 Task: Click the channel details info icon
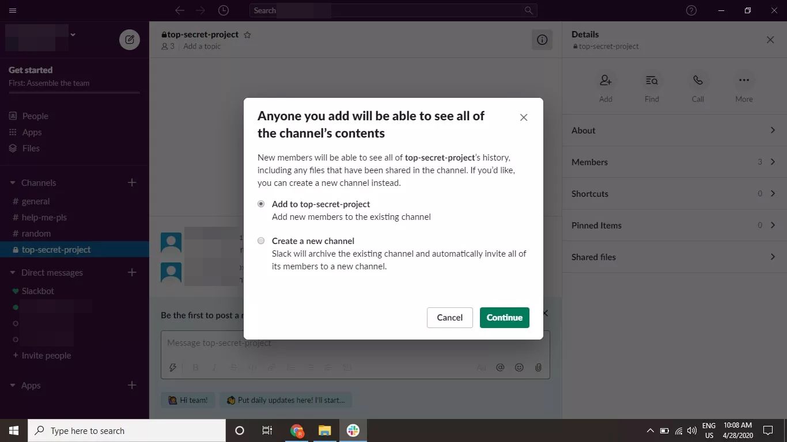(x=542, y=40)
